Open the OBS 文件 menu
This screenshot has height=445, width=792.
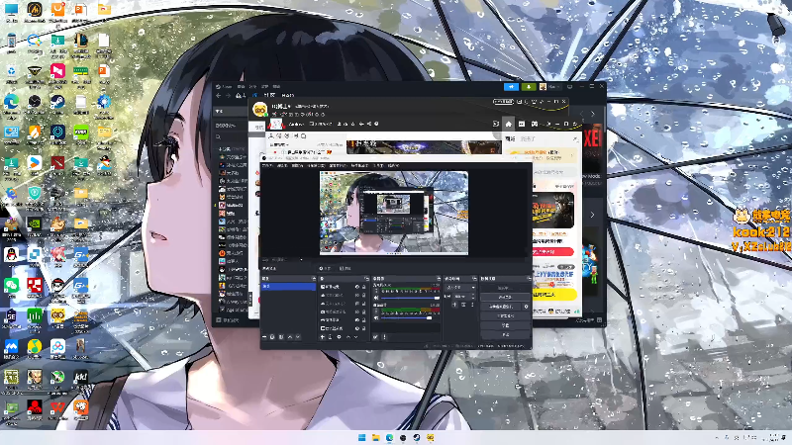click(x=266, y=166)
